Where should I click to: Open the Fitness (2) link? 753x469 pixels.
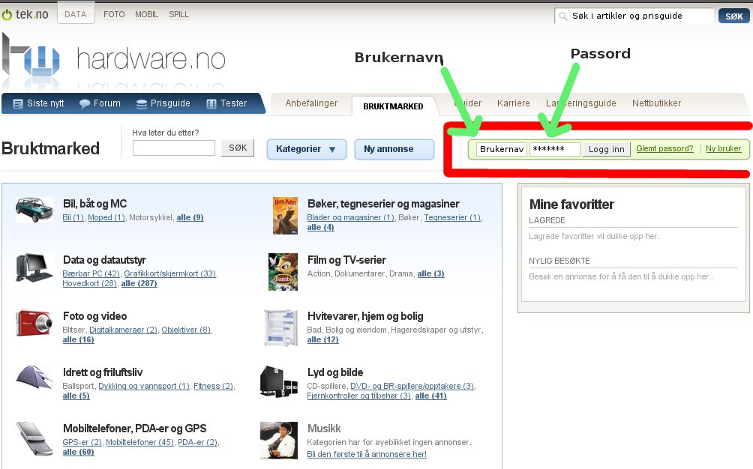pos(214,386)
